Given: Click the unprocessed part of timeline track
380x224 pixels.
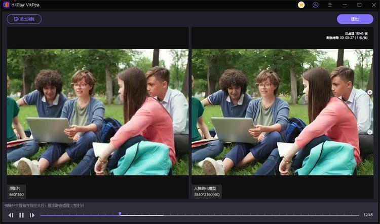Looking at the screenshot, I should point(261,215).
